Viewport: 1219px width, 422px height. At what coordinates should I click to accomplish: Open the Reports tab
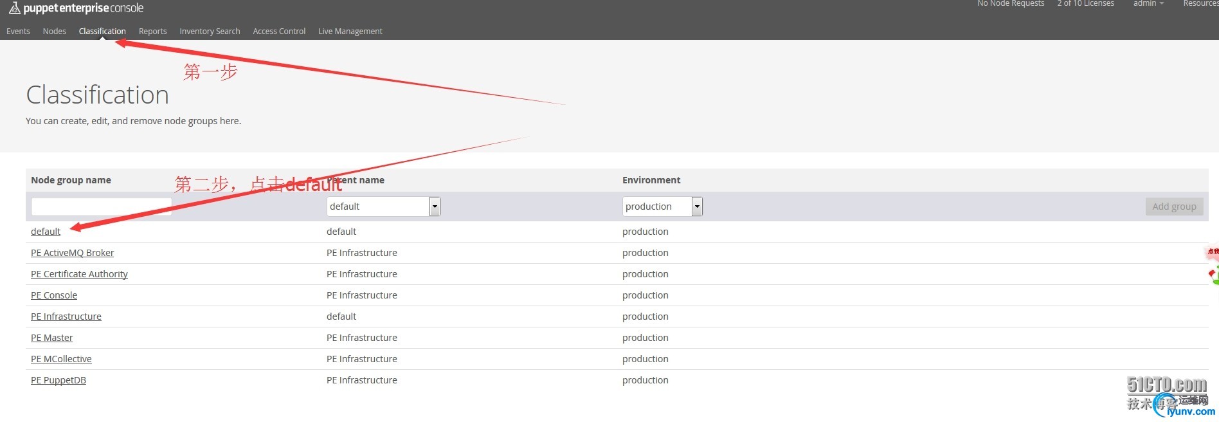153,31
